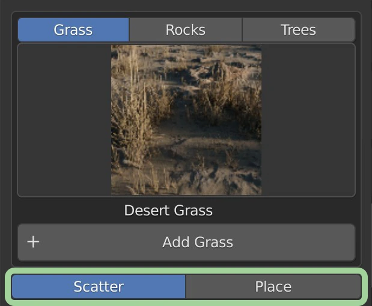372x306 pixels.
Task: Click the empty preview area right of the thumbnail
Action: (308, 120)
